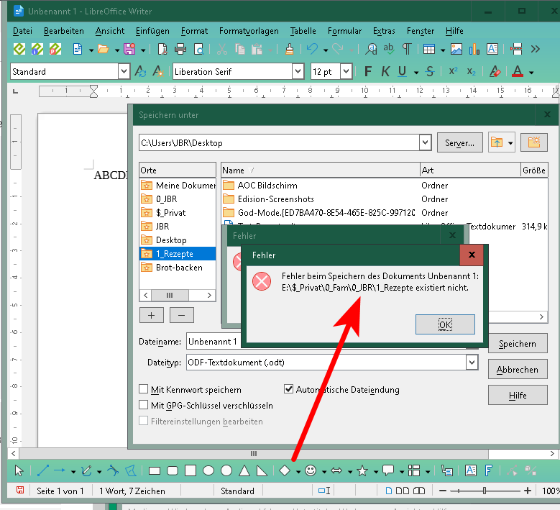560x510 pixels.
Task: Open the Extras menu
Action: click(384, 31)
